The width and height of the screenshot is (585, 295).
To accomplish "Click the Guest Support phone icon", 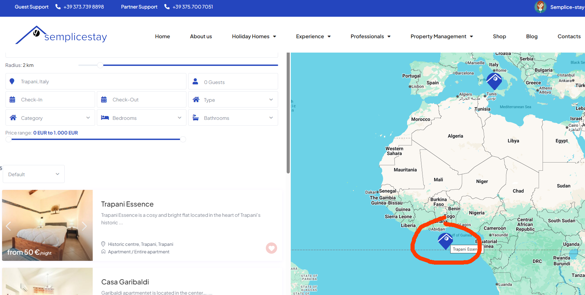I will click(x=58, y=7).
